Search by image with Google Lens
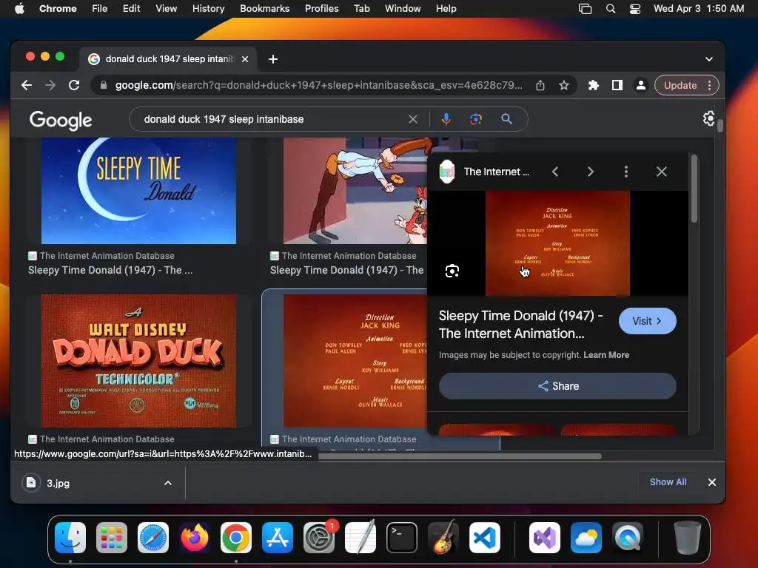758x568 pixels. point(476,119)
